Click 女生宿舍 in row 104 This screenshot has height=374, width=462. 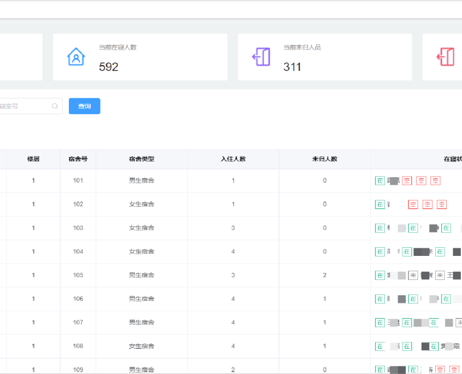click(x=142, y=252)
